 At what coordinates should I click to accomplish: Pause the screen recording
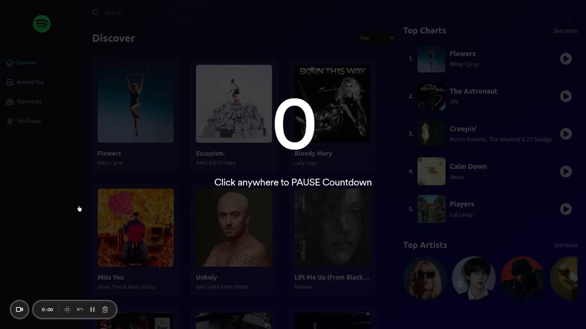coord(92,309)
